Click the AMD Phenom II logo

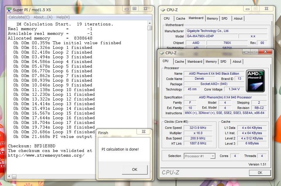[x=255, y=81]
